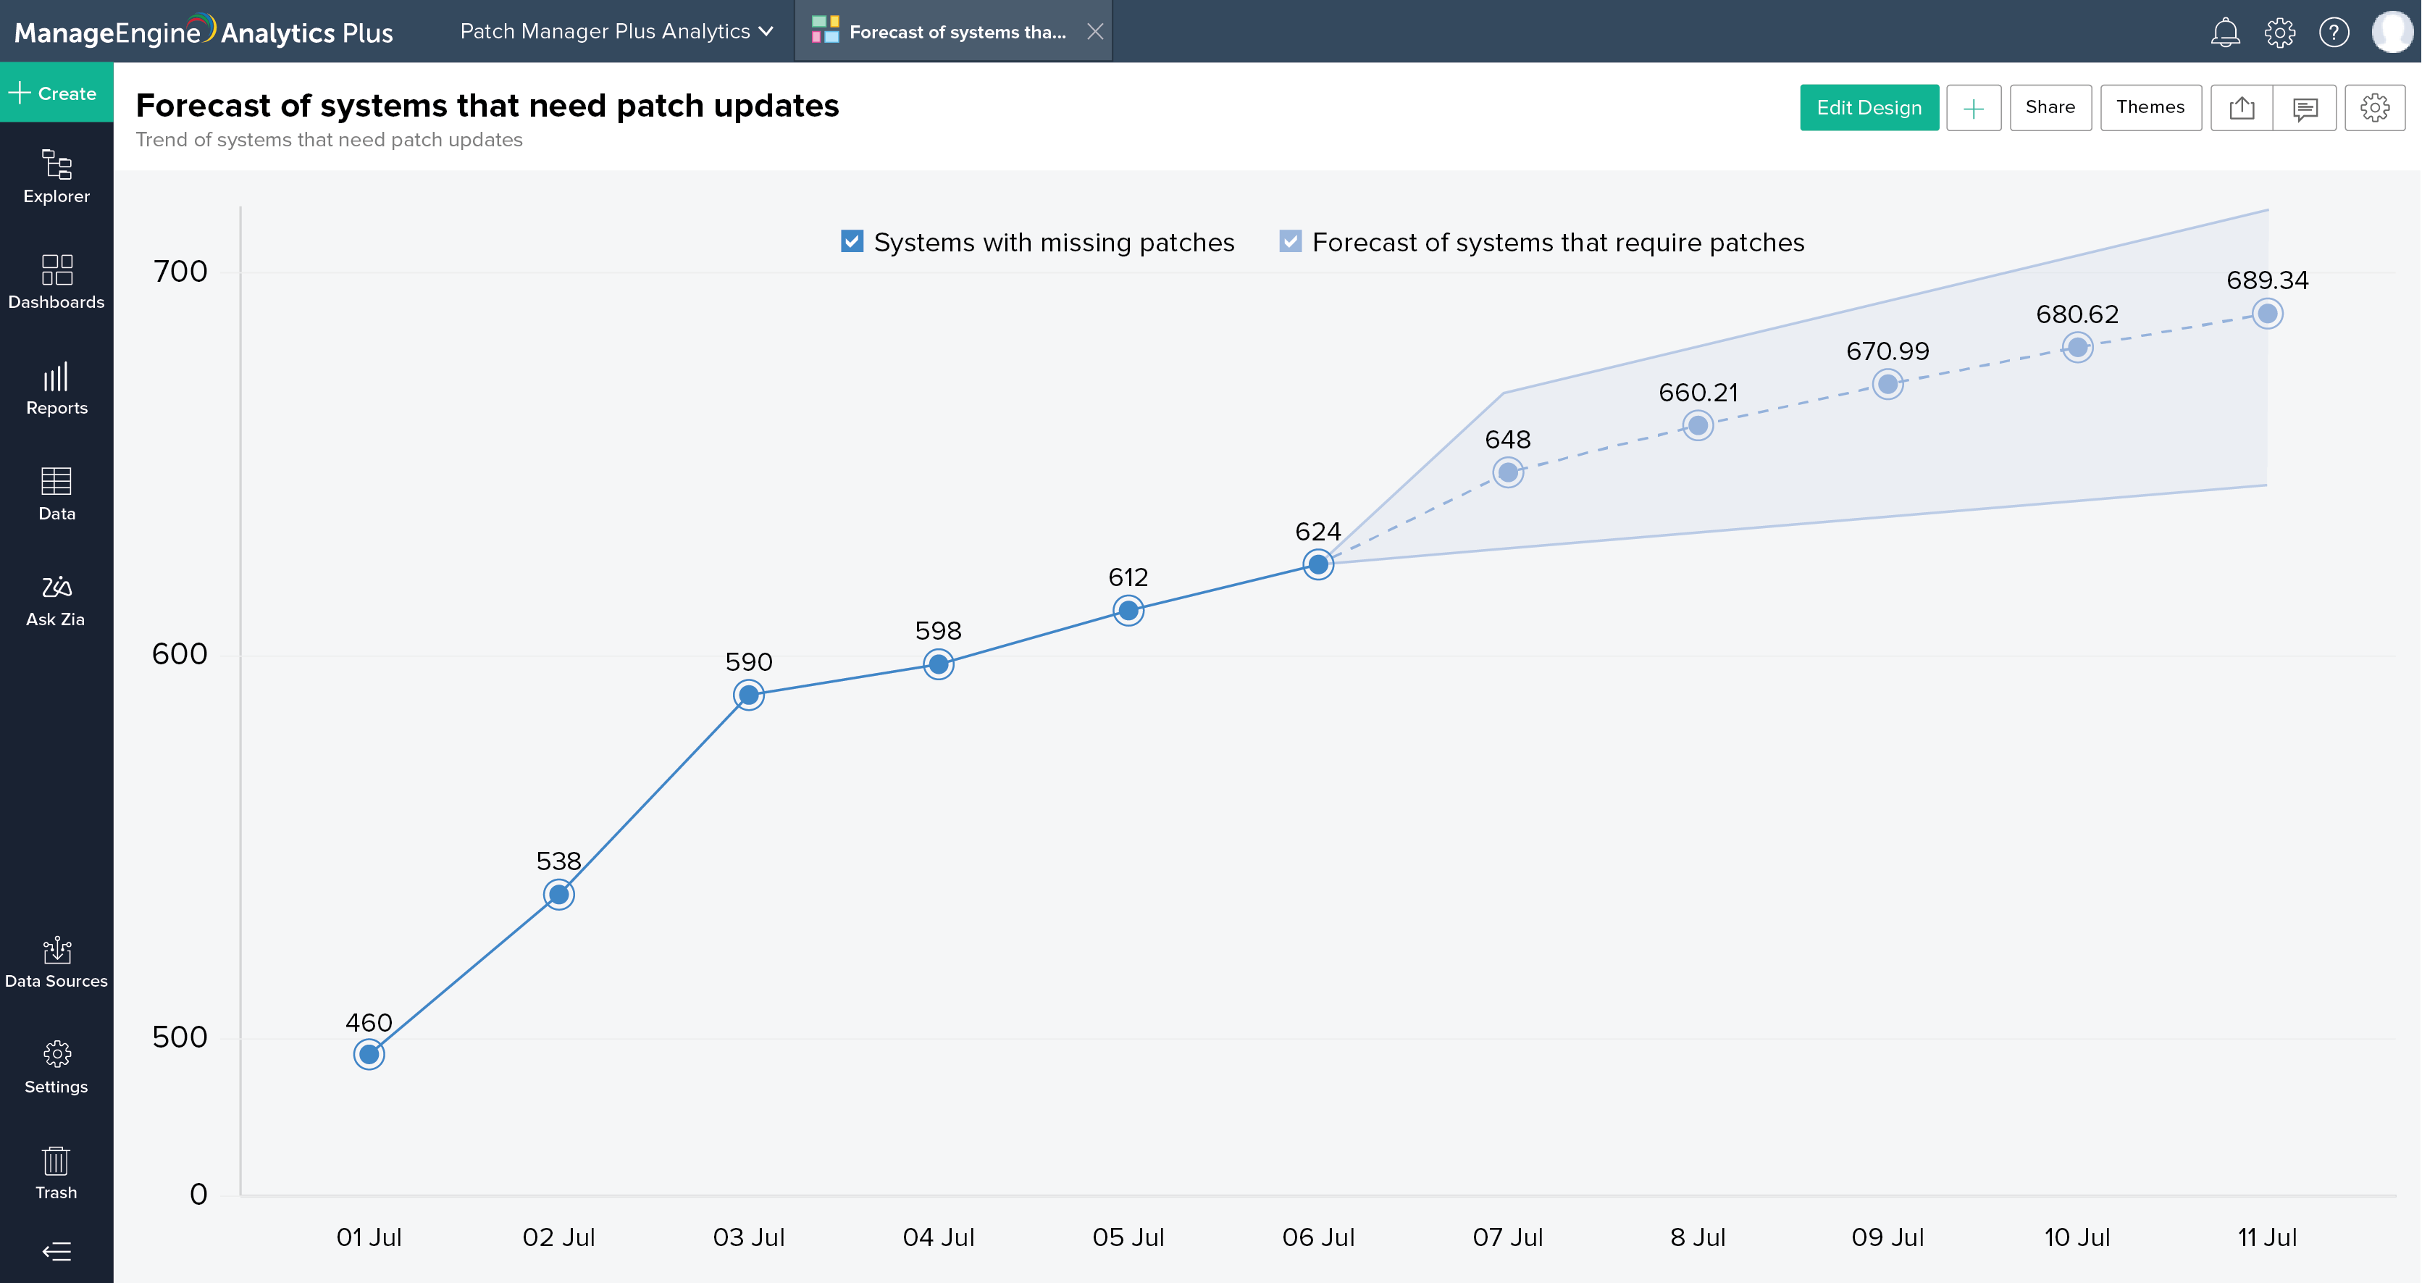The height and width of the screenshot is (1283, 2422).
Task: Open the Explorer sidebar icon
Action: coord(56,176)
